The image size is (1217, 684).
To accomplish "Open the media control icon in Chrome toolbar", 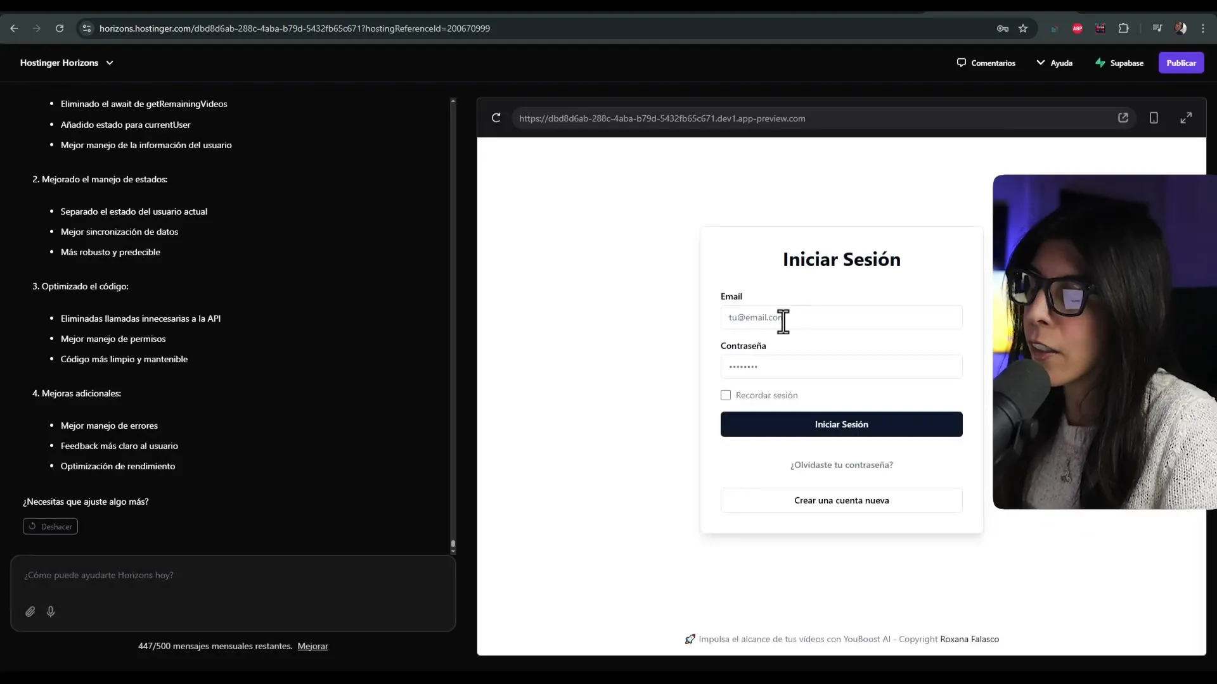I will [x=1157, y=28].
